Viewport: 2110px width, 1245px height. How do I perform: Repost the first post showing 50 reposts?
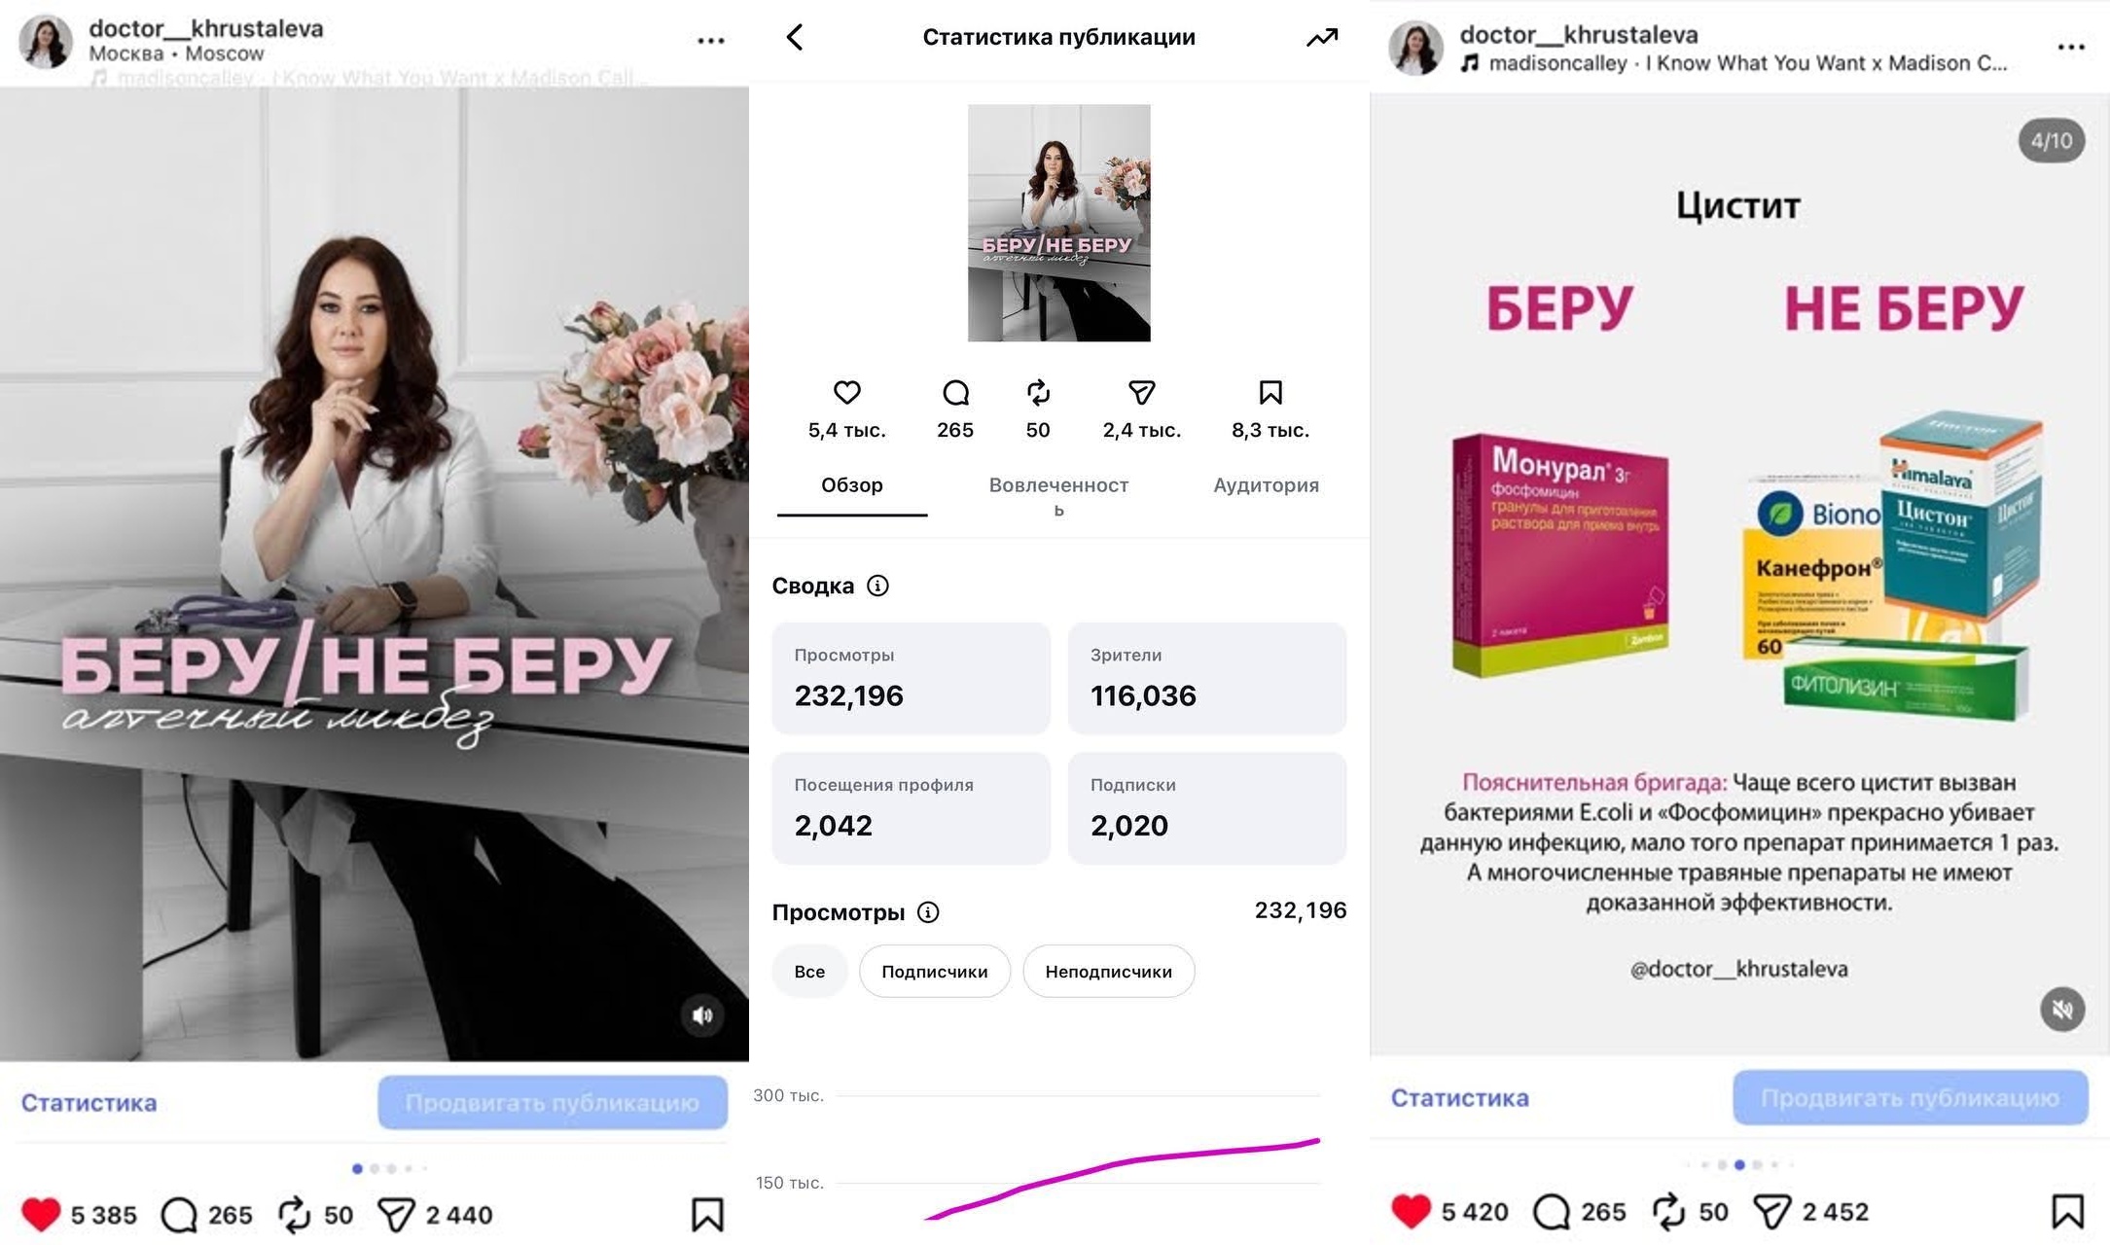[x=294, y=1215]
